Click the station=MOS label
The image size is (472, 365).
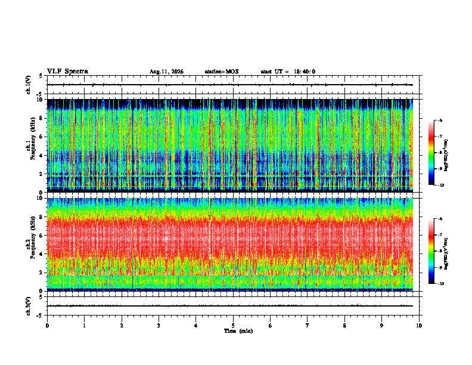pos(222,72)
